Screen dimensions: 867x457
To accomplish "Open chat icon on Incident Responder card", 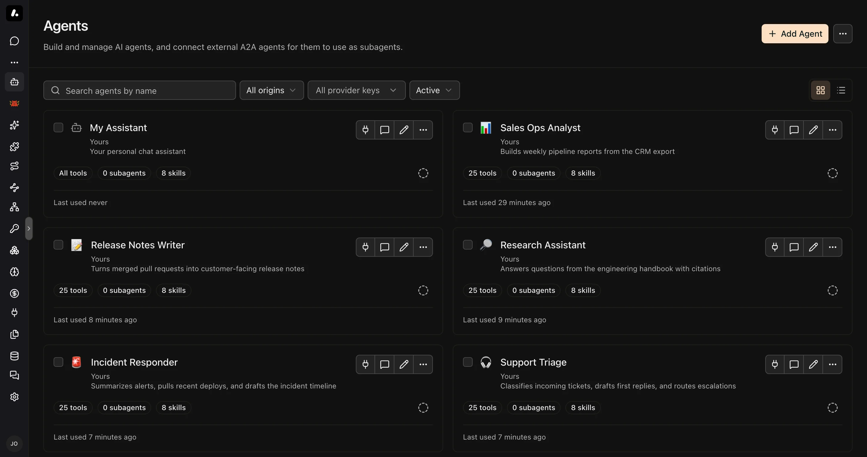I will pyautogui.click(x=385, y=364).
